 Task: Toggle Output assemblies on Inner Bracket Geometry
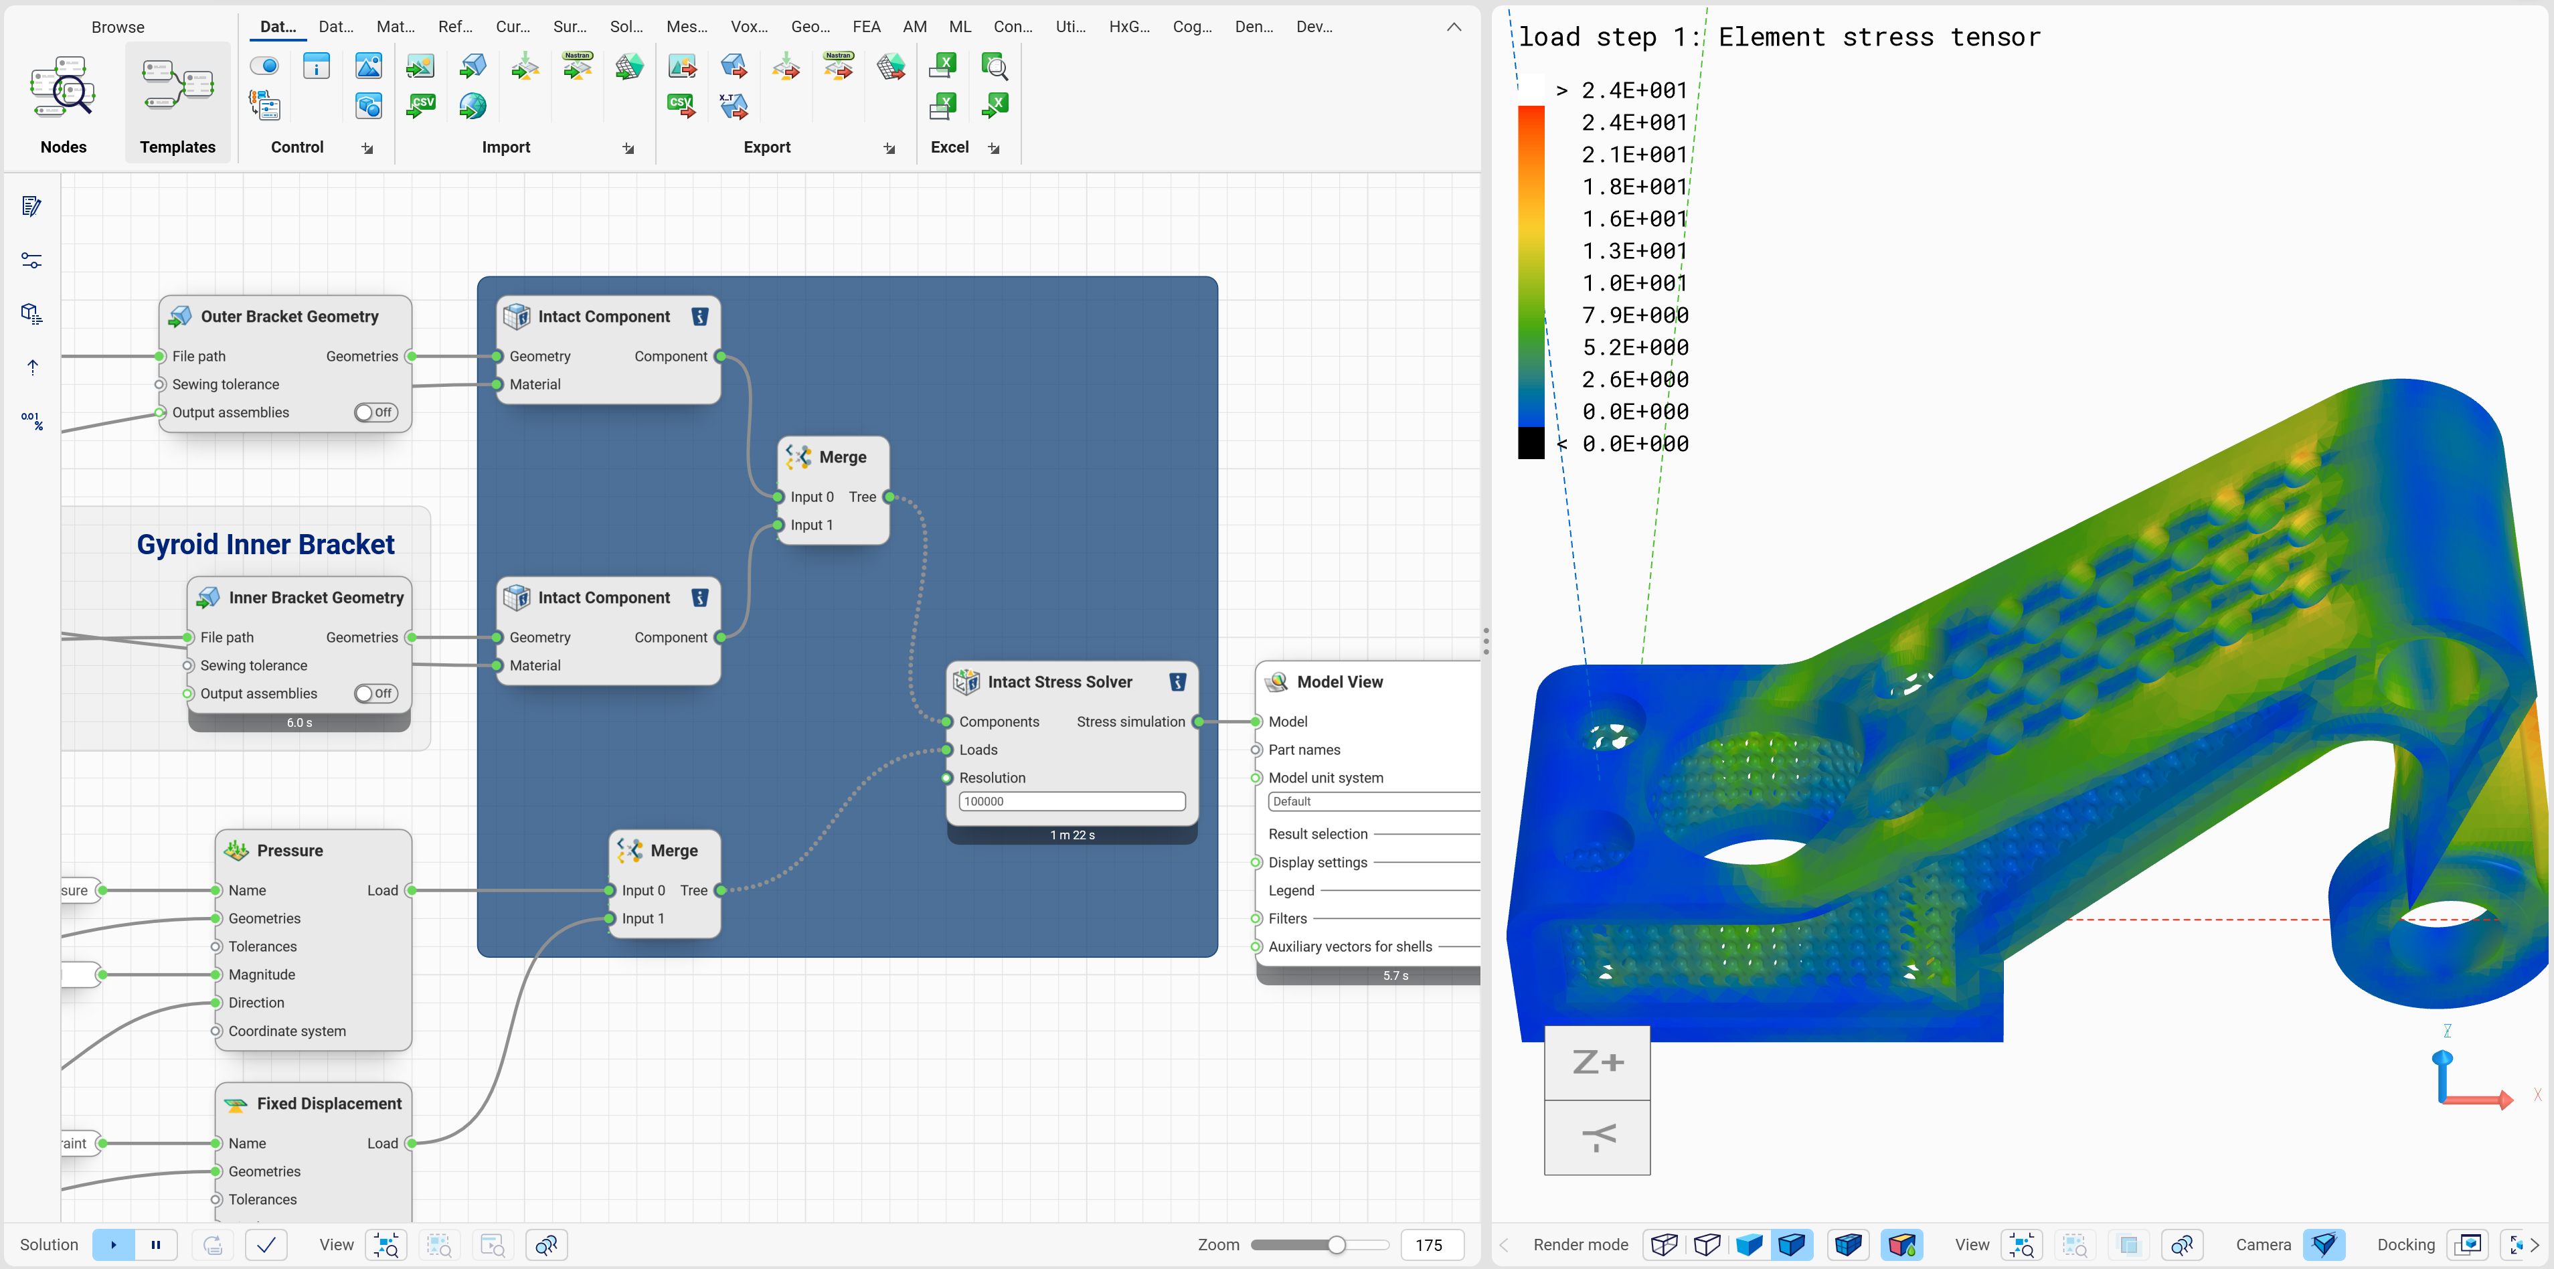point(375,693)
